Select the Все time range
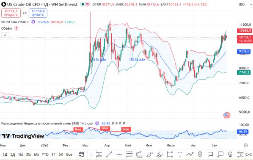Screen dimensions: 253x160 (x=69, y=154)
